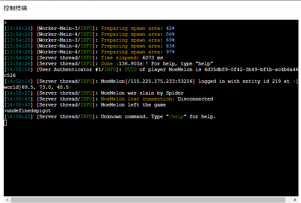This screenshot has height=203, width=301.
Task: Click the 'Preparing spawn area: 83%' line
Action: [89, 46]
